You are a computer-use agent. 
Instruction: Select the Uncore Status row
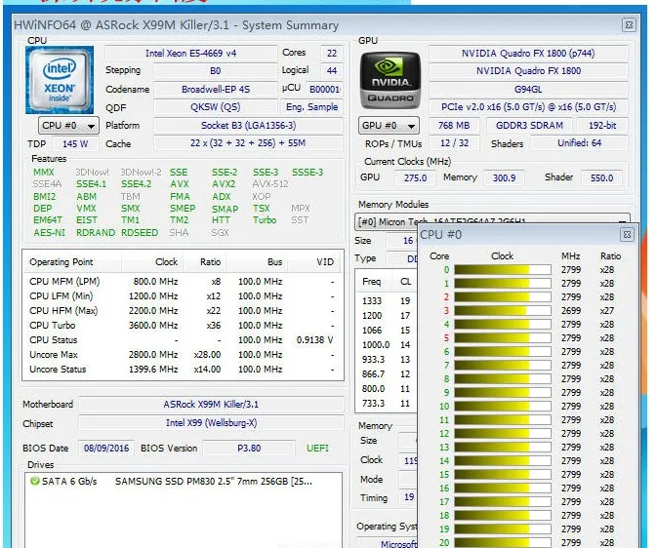(183, 370)
